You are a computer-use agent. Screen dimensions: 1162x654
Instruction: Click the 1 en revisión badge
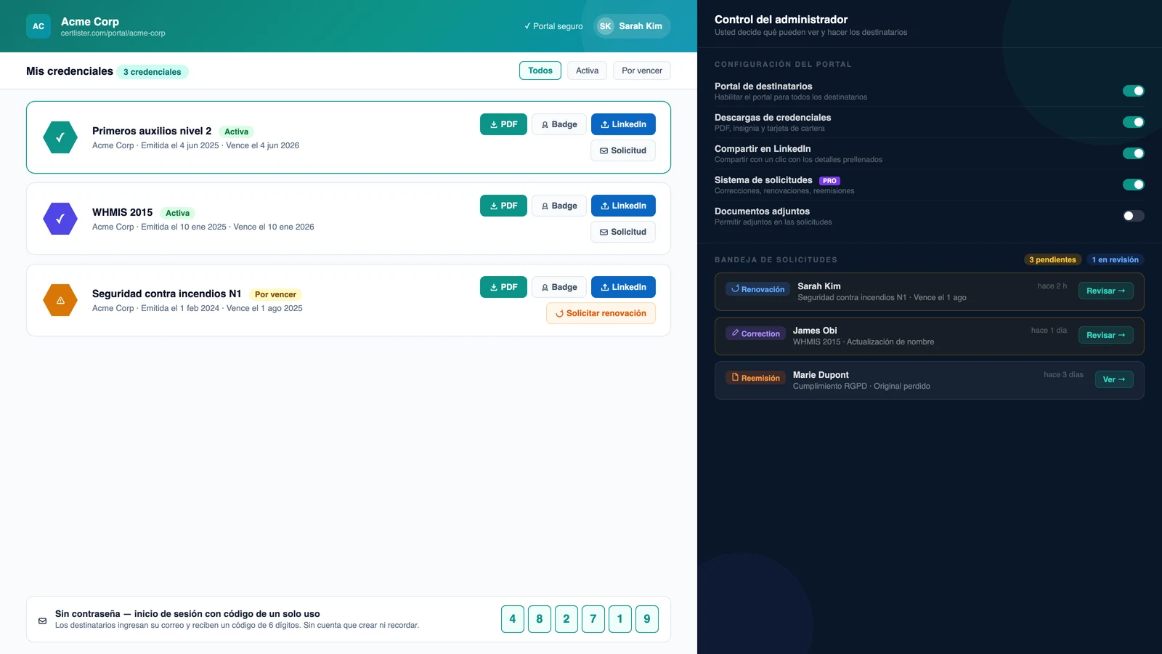pos(1115,259)
